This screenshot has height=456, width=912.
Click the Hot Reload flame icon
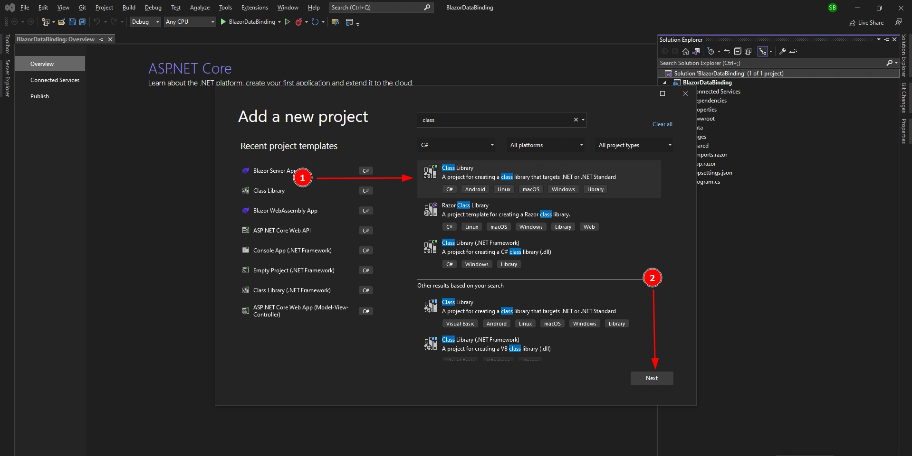coord(299,22)
